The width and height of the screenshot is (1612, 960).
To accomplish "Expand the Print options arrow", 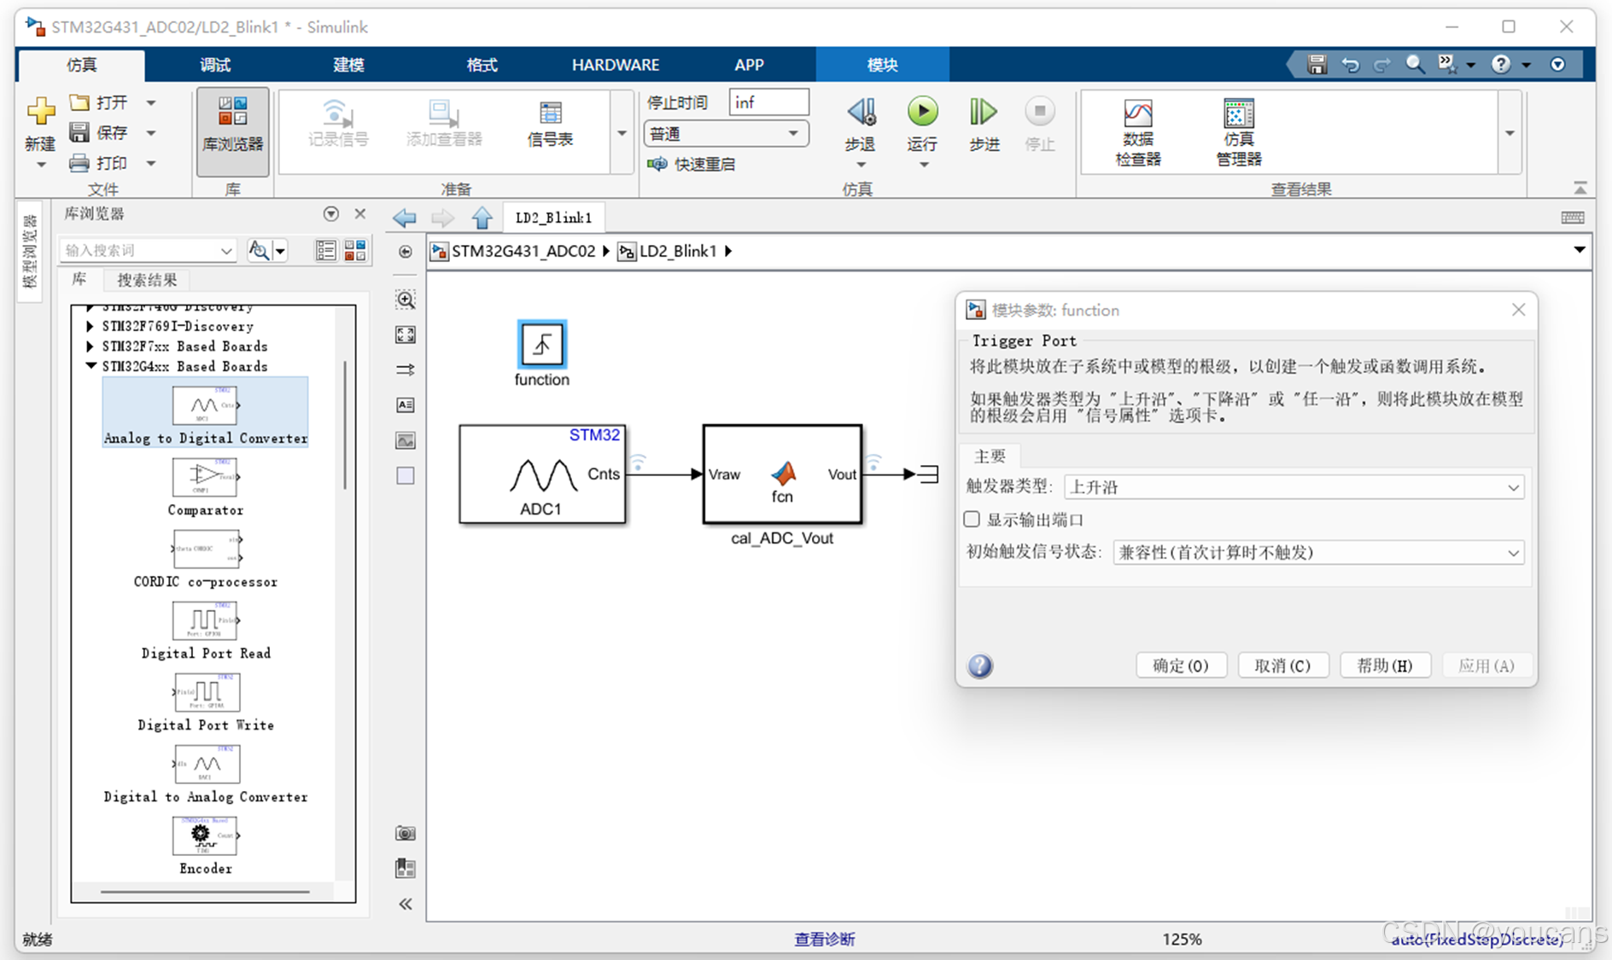I will coord(151,162).
